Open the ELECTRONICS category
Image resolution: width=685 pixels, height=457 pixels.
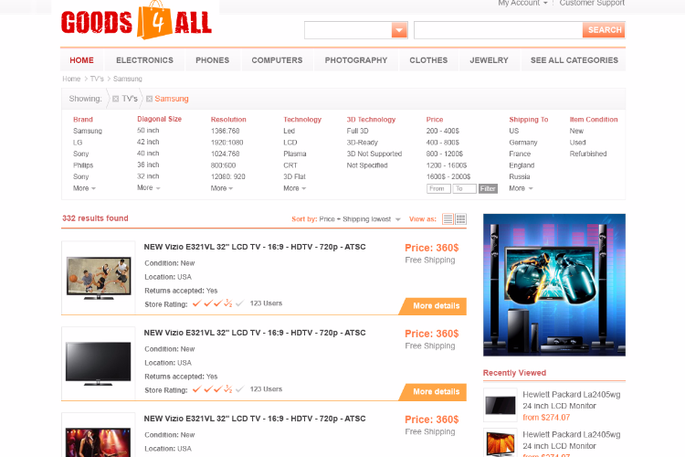(x=144, y=60)
